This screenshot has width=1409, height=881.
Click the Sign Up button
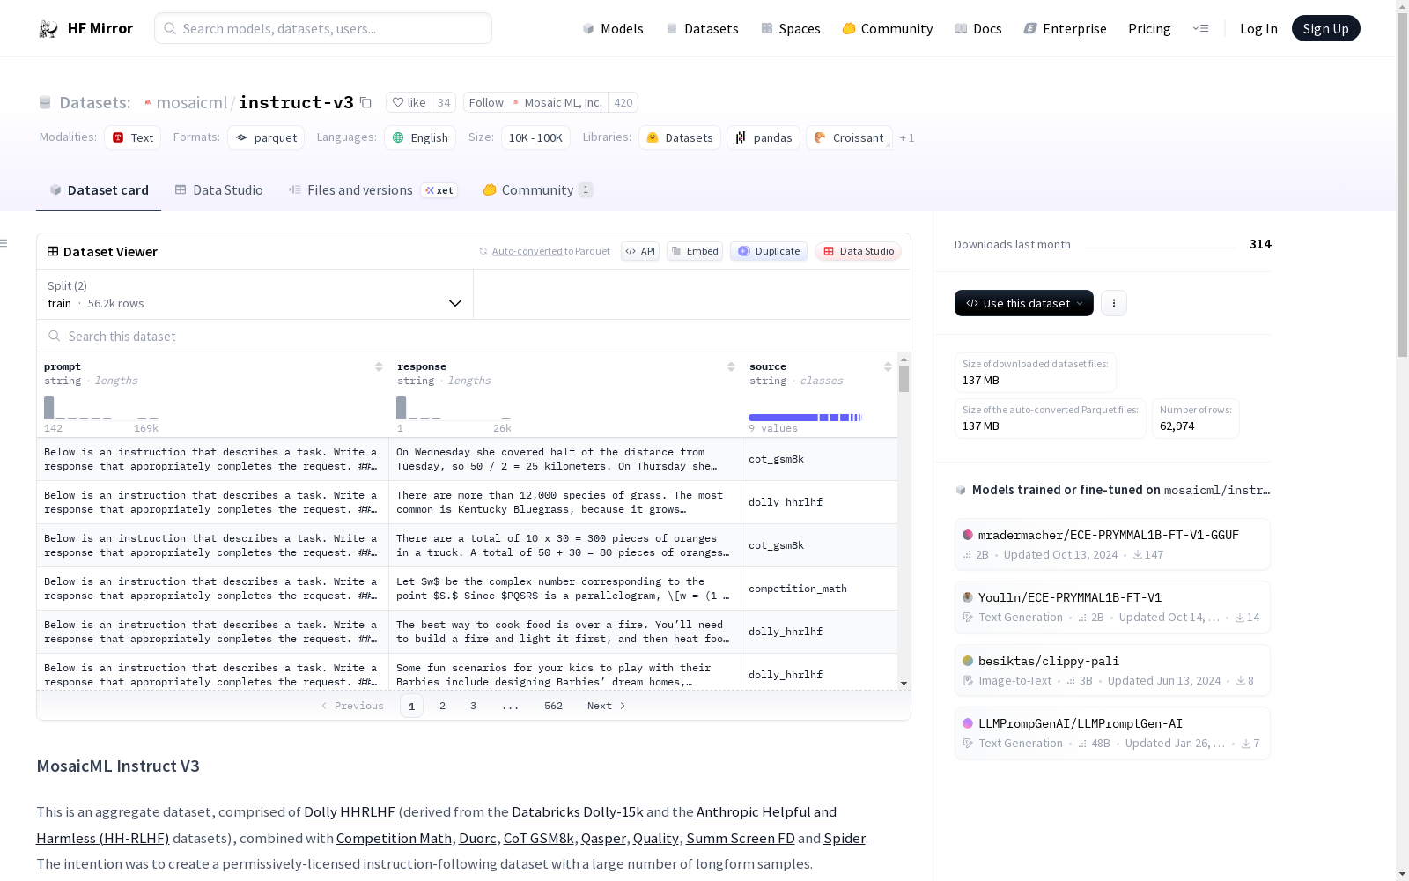point(1325,28)
